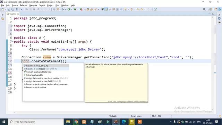Maximize the editor area icon

[213, 14]
